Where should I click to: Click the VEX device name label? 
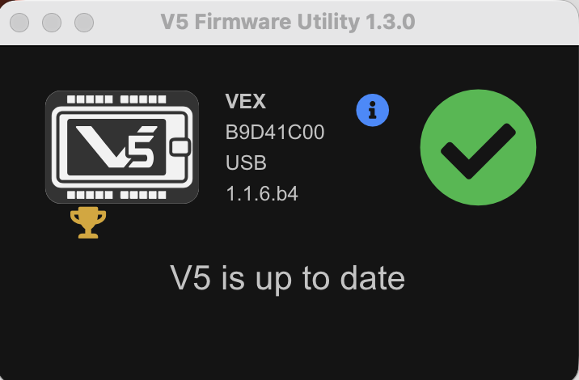(246, 101)
